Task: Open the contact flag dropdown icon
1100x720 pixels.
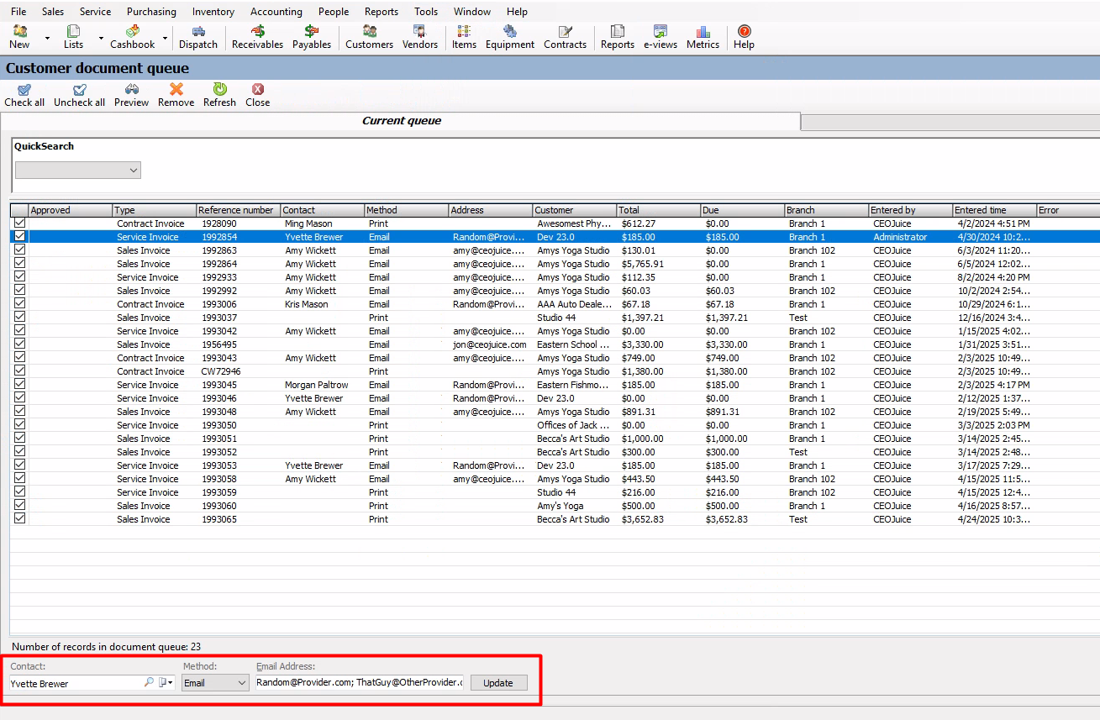Action: coord(166,683)
